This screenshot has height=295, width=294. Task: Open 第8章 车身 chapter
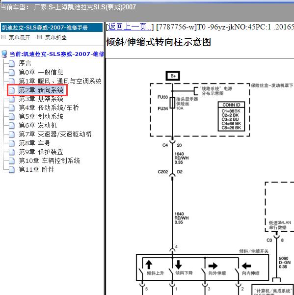(x=34, y=143)
